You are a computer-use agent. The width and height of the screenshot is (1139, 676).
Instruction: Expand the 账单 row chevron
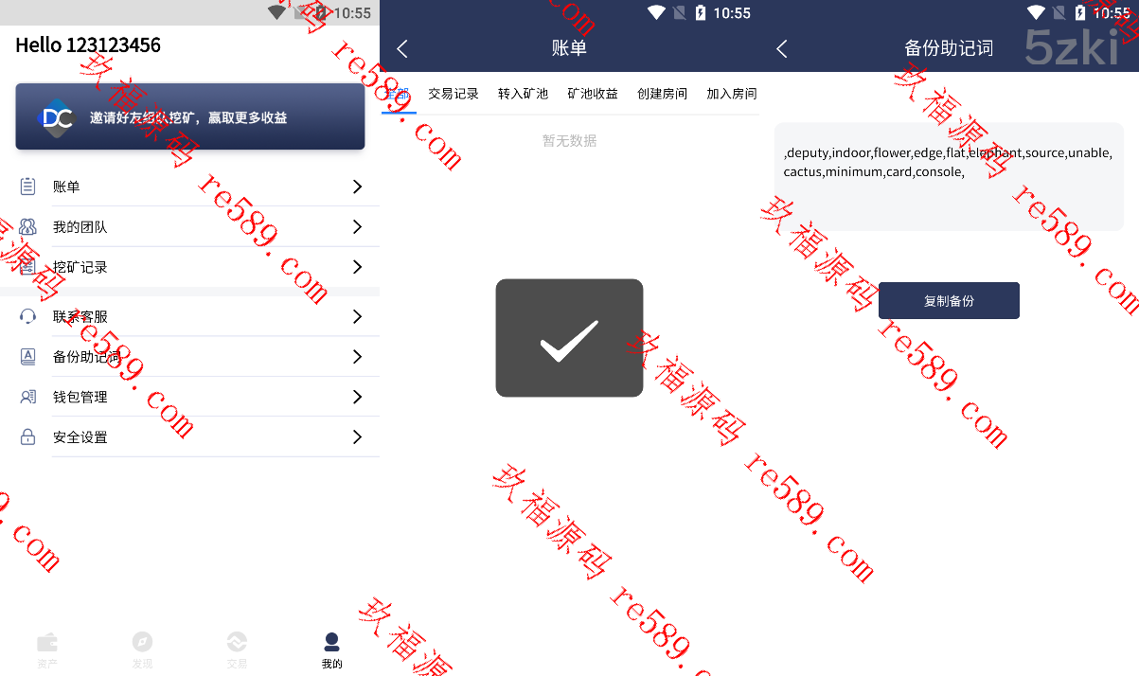click(x=357, y=187)
